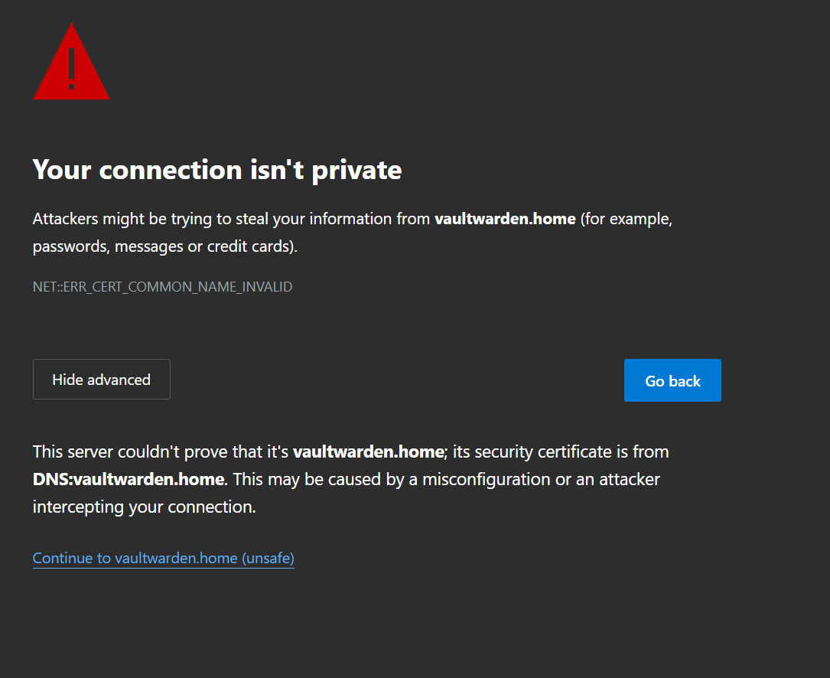Click bold vaultwarden.home in the Attackers sentence
Screen dimensions: 830x678
[x=505, y=219]
